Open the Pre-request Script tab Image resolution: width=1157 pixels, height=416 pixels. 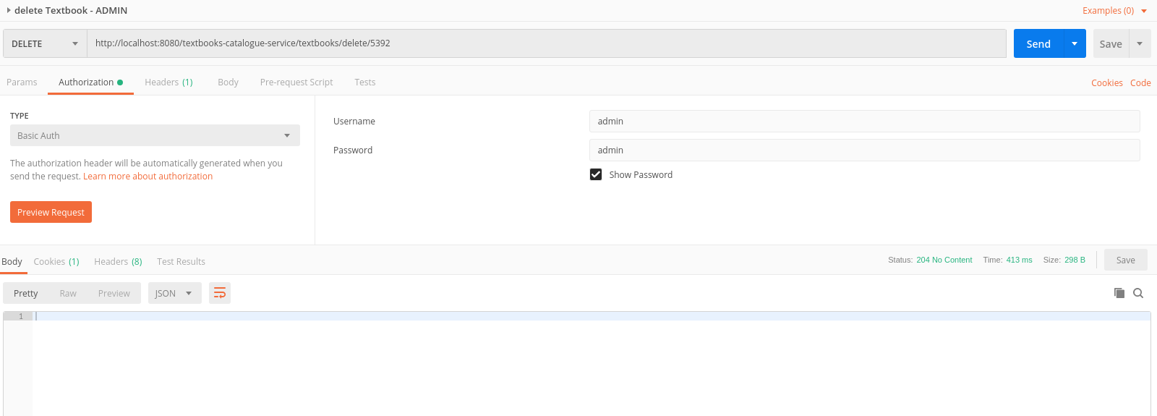296,82
